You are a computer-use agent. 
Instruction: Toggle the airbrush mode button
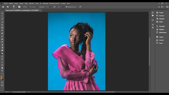pos(54,7)
